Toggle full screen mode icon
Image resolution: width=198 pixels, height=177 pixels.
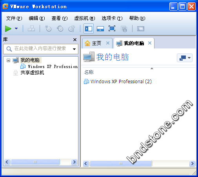(x=112, y=29)
